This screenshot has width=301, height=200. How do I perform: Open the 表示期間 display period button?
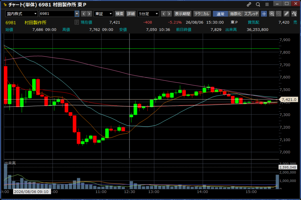pos(182,14)
